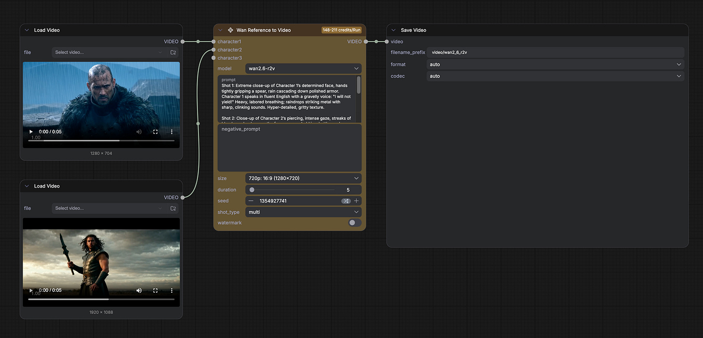The image size is (703, 338).
Task: Click the filename_prefix input field
Action: coord(555,52)
